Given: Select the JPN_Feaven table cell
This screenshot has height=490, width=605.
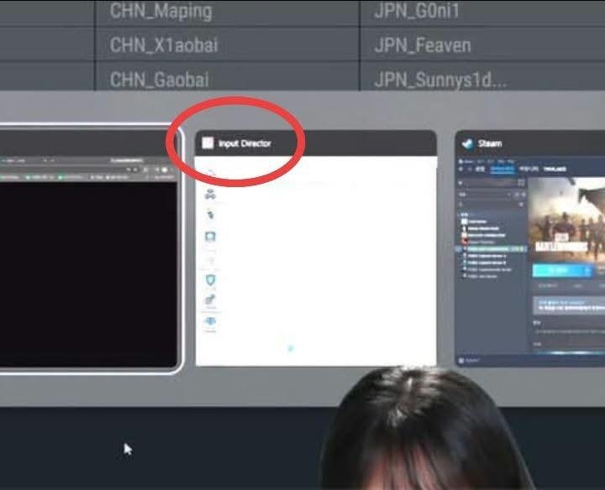Looking at the screenshot, I should (482, 44).
